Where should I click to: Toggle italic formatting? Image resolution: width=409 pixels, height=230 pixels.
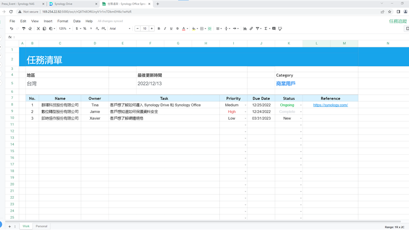pyautogui.click(x=165, y=29)
